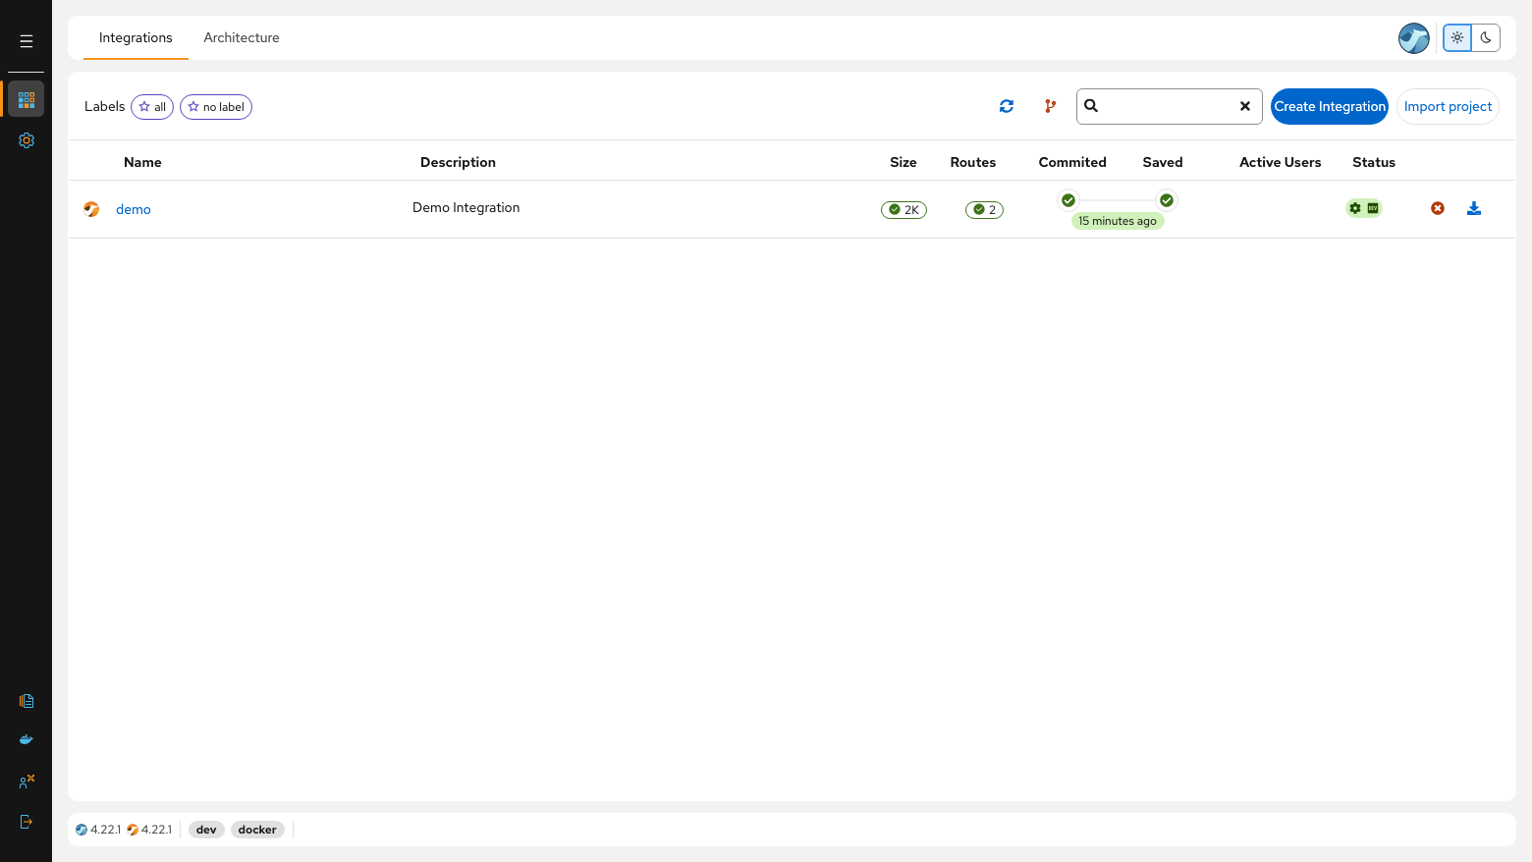Open the user avatar at top right
Screen dimensions: 1532x862
click(1414, 38)
